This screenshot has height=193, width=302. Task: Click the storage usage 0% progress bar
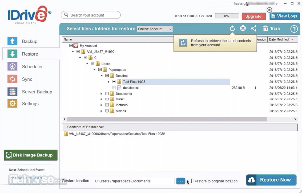pos(227,16)
